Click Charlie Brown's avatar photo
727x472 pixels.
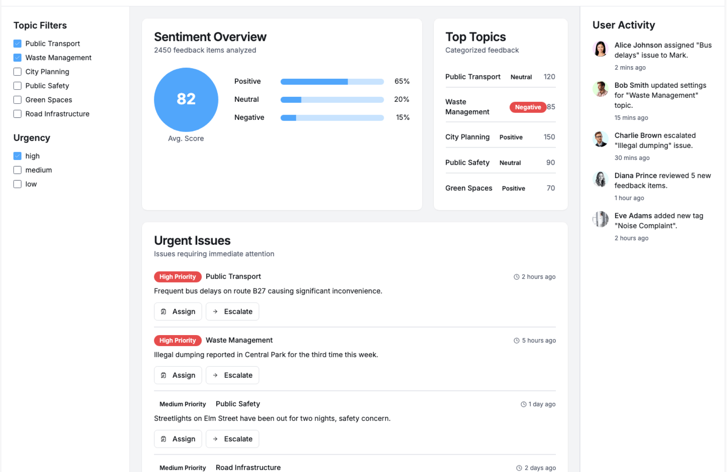pos(600,139)
